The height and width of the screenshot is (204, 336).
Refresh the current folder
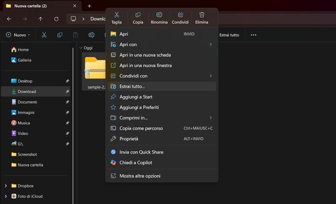point(56,19)
